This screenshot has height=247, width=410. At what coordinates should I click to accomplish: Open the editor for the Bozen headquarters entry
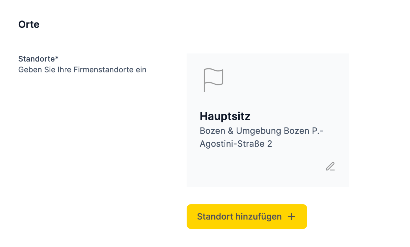click(330, 166)
